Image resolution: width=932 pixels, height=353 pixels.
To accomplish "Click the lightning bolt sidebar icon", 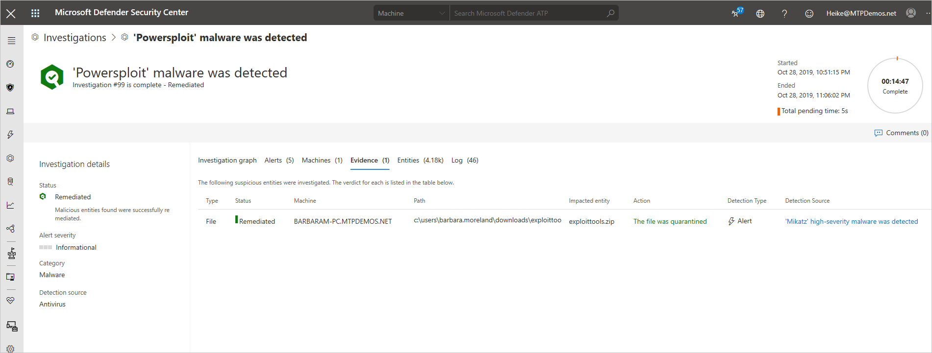I will tap(10, 135).
